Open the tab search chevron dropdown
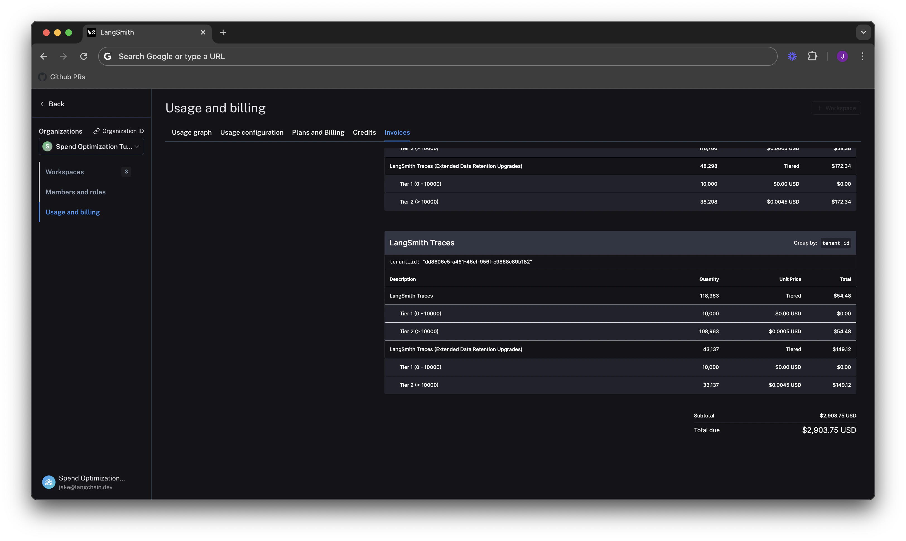Image resolution: width=906 pixels, height=541 pixels. coord(863,32)
